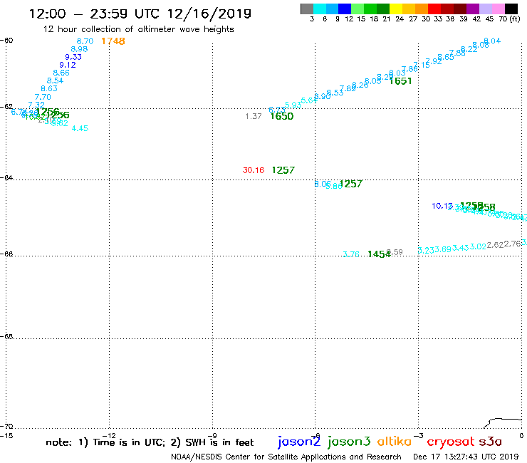Screen dimensions: 527x463
Task: Click the NOAA/NESDIS Center credit line
Action: tap(286, 457)
